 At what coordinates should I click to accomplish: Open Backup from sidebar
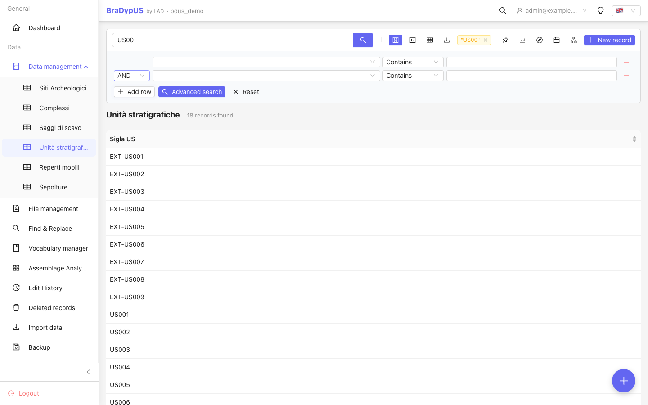click(x=49, y=347)
